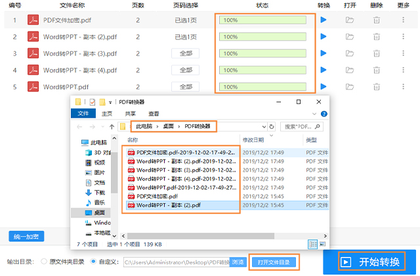The width and height of the screenshot is (420, 276).
Task: Click the 浏览 browse button
Action: coord(238,262)
